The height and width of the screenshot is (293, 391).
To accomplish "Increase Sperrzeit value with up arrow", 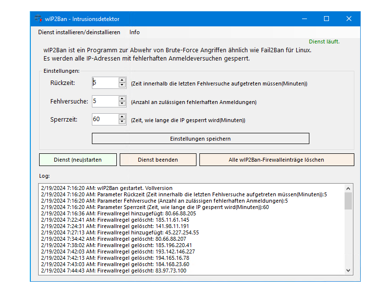I will (122, 116).
